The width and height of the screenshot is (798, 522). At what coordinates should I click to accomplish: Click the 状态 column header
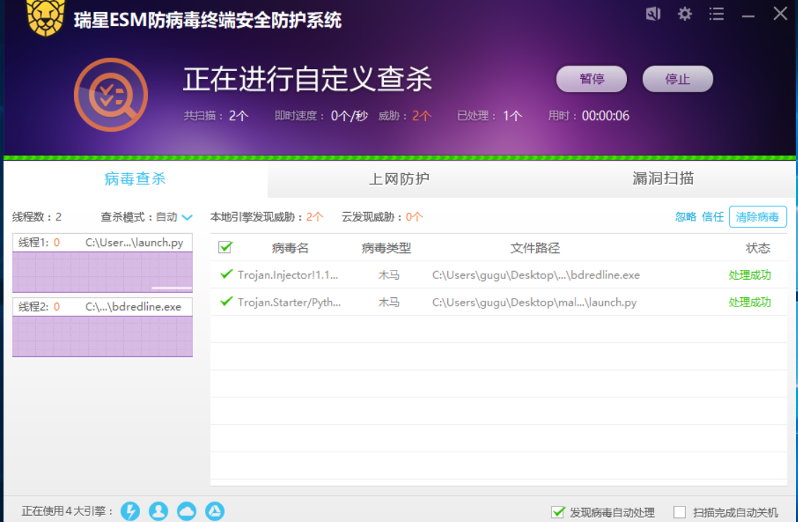point(758,248)
